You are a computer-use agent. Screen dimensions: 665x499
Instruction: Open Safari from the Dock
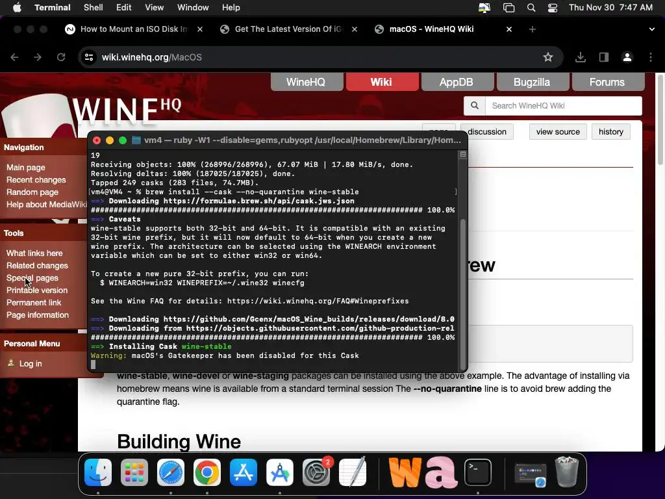click(x=171, y=472)
